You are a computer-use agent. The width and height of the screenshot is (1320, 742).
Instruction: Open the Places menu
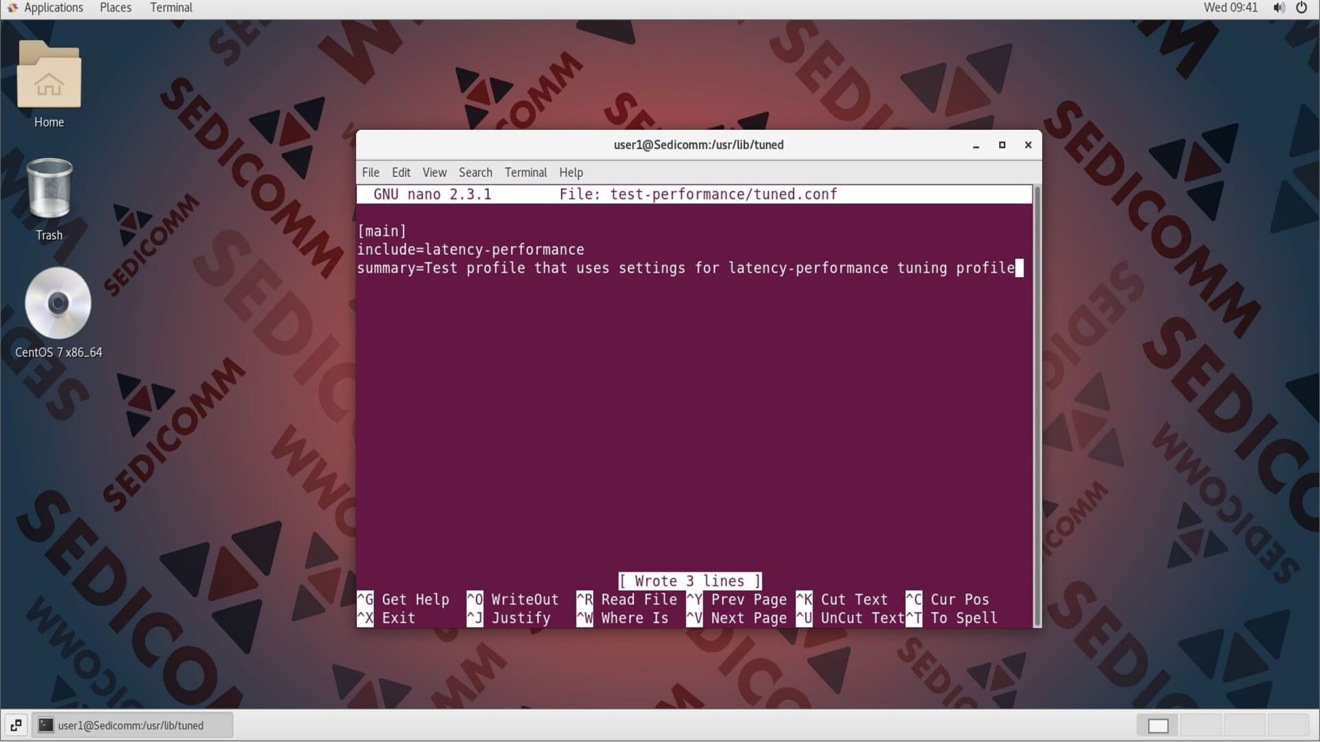[115, 8]
